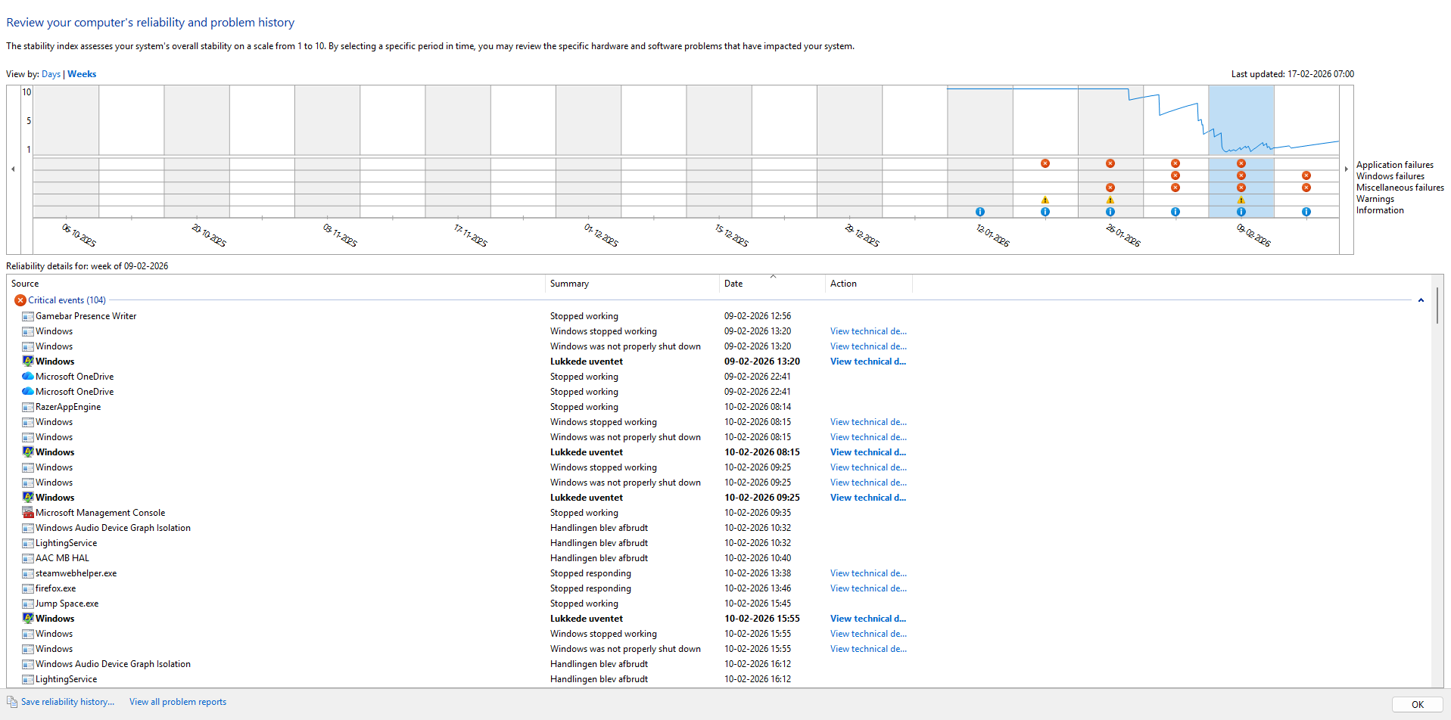1451x720 pixels.
Task: Click the icon of bold Windows entry dated 10-02-2026 15:55
Action: tap(28, 619)
